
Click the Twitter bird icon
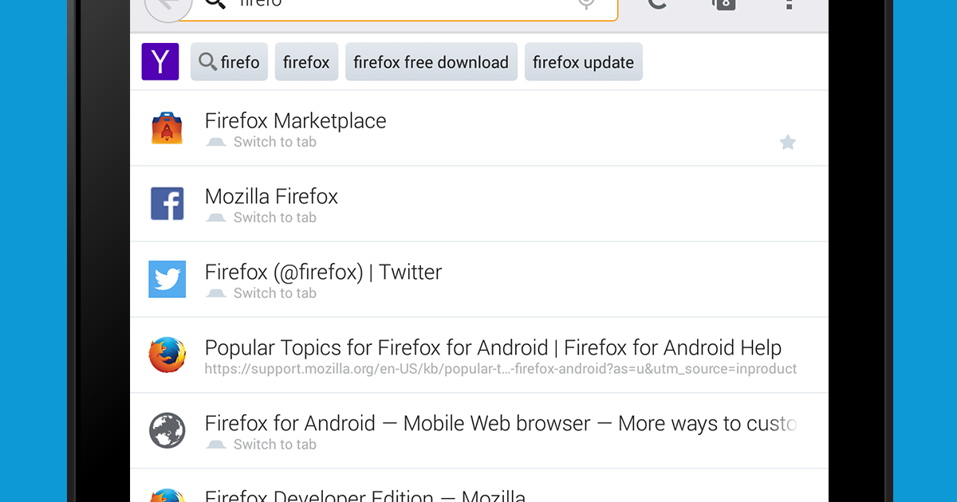tap(167, 280)
